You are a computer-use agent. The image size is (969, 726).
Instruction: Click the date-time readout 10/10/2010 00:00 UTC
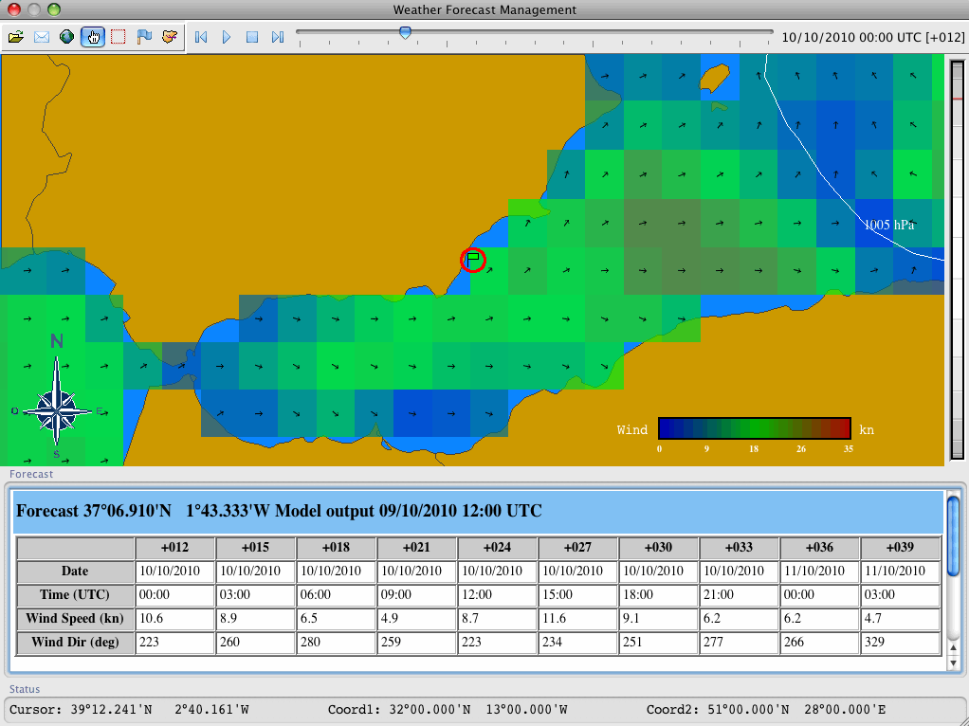click(x=873, y=37)
